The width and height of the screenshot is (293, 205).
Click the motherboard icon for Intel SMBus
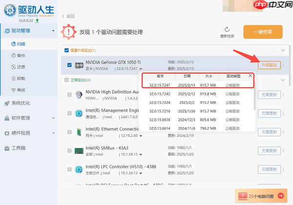79,151
